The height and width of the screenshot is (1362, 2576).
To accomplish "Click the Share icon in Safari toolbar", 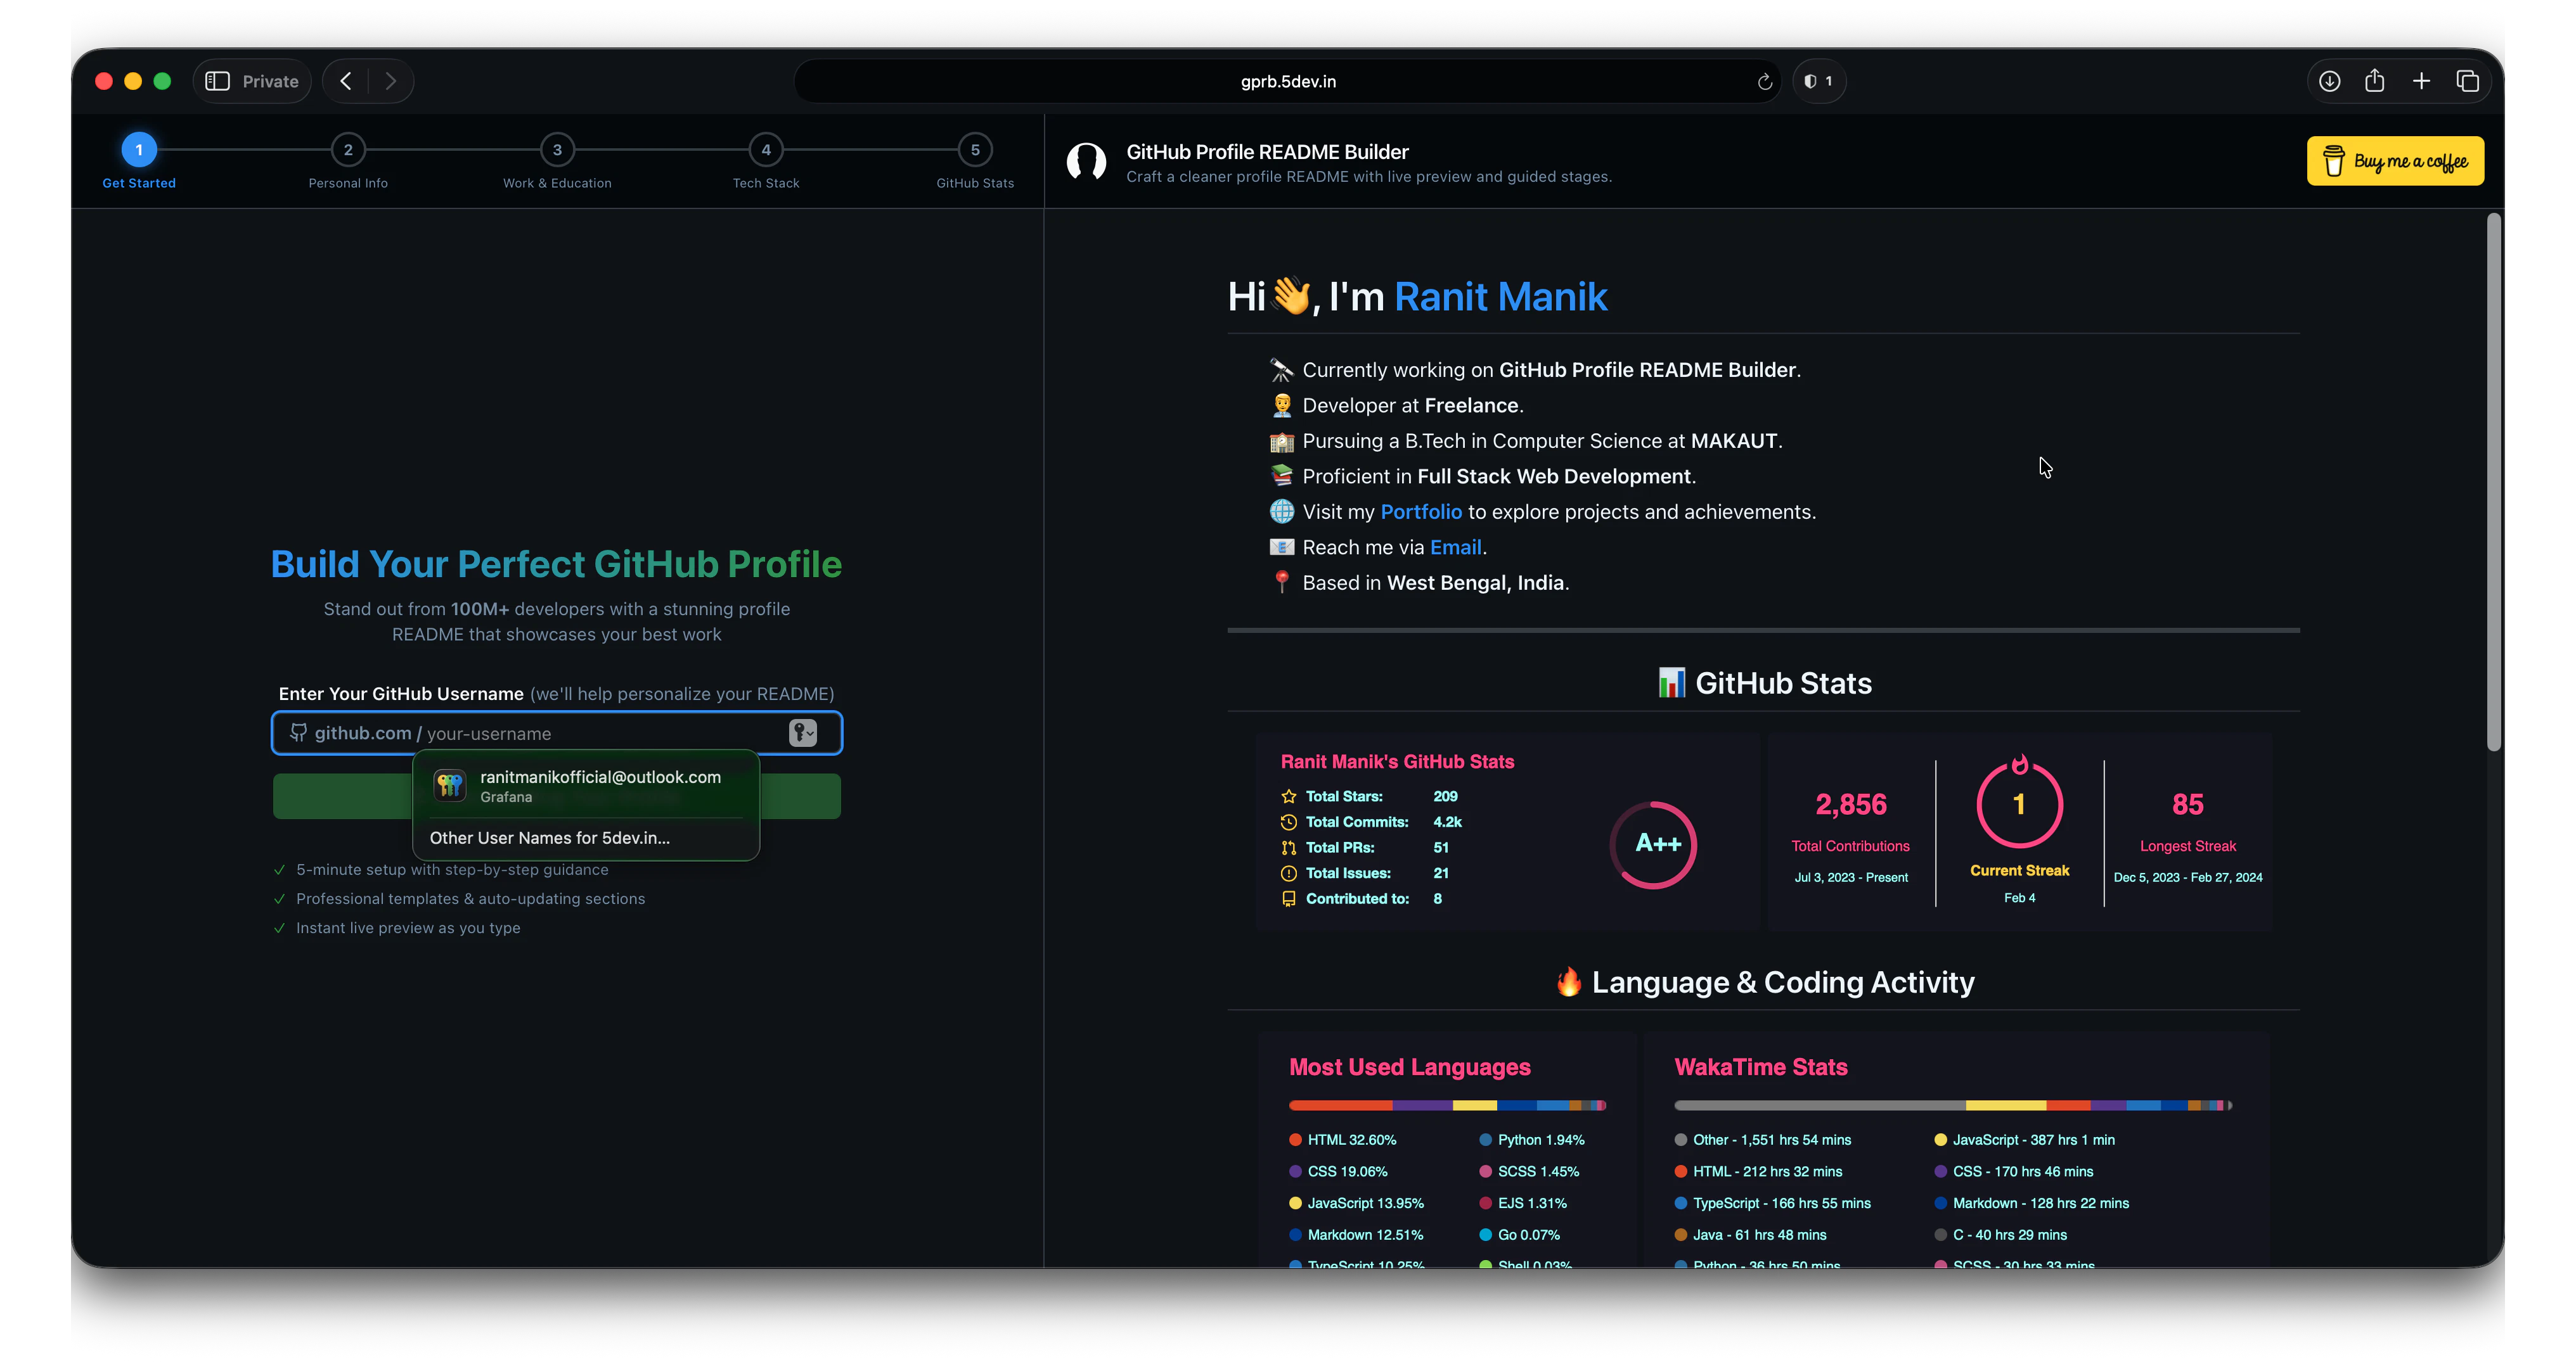I will tap(2375, 81).
